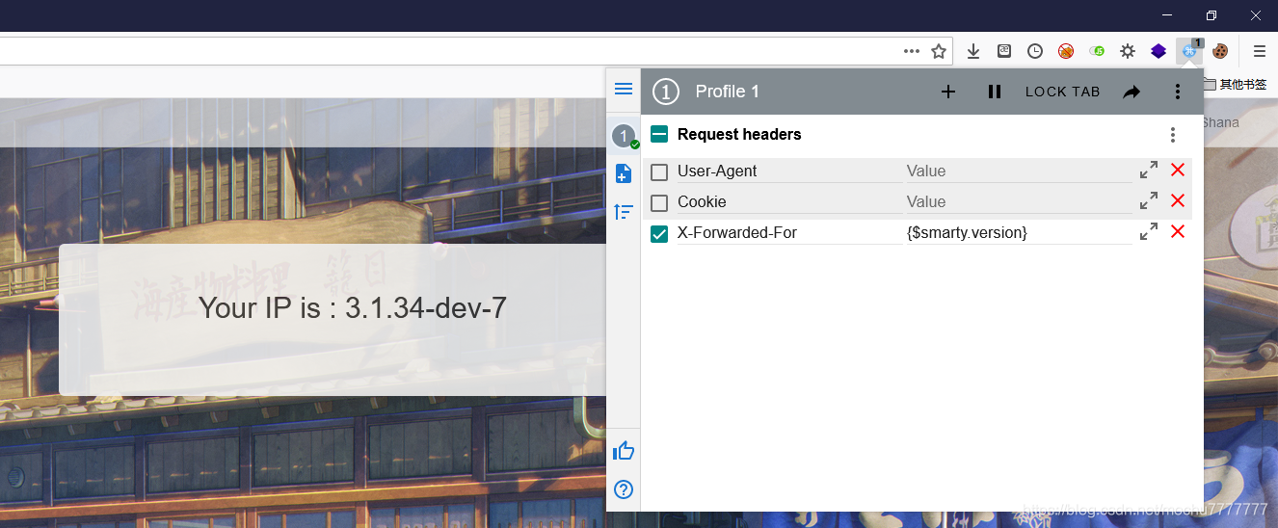This screenshot has height=528, width=1278.
Task: Click gear extension icon in toolbar
Action: 1128,51
